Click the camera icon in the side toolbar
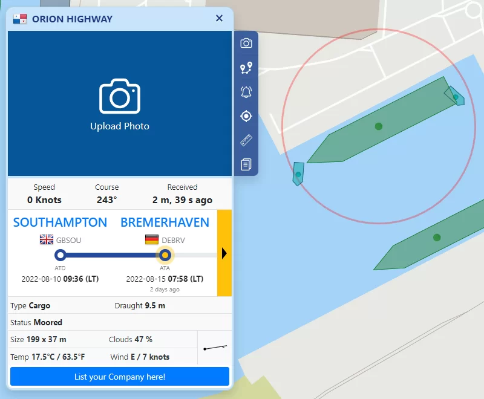The width and height of the screenshot is (484, 399). [x=246, y=44]
